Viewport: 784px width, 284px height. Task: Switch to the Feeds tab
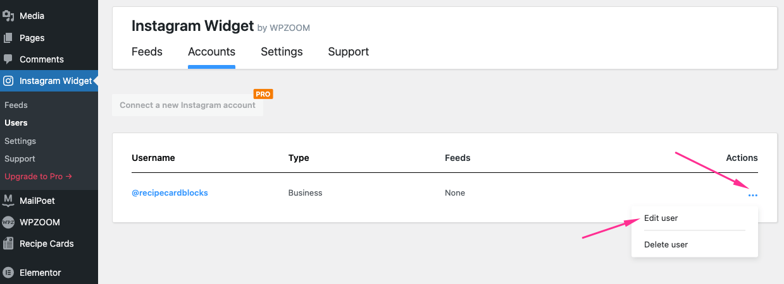147,52
